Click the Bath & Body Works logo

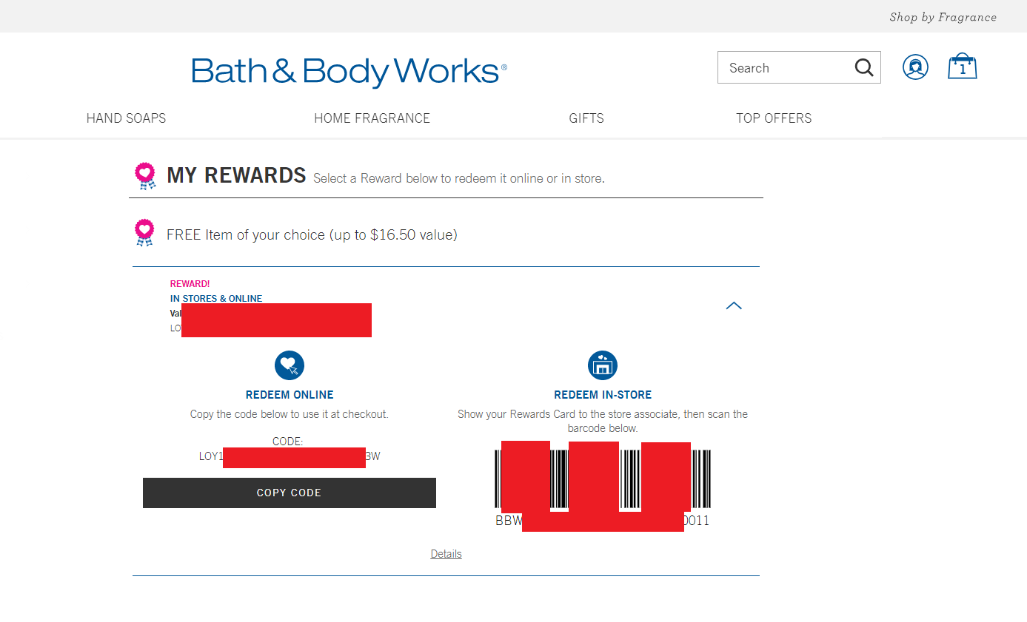pyautogui.click(x=349, y=72)
